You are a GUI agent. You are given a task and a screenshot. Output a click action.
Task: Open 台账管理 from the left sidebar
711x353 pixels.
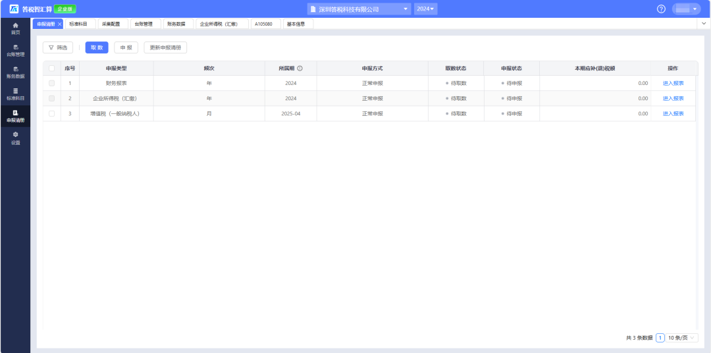coord(15,50)
